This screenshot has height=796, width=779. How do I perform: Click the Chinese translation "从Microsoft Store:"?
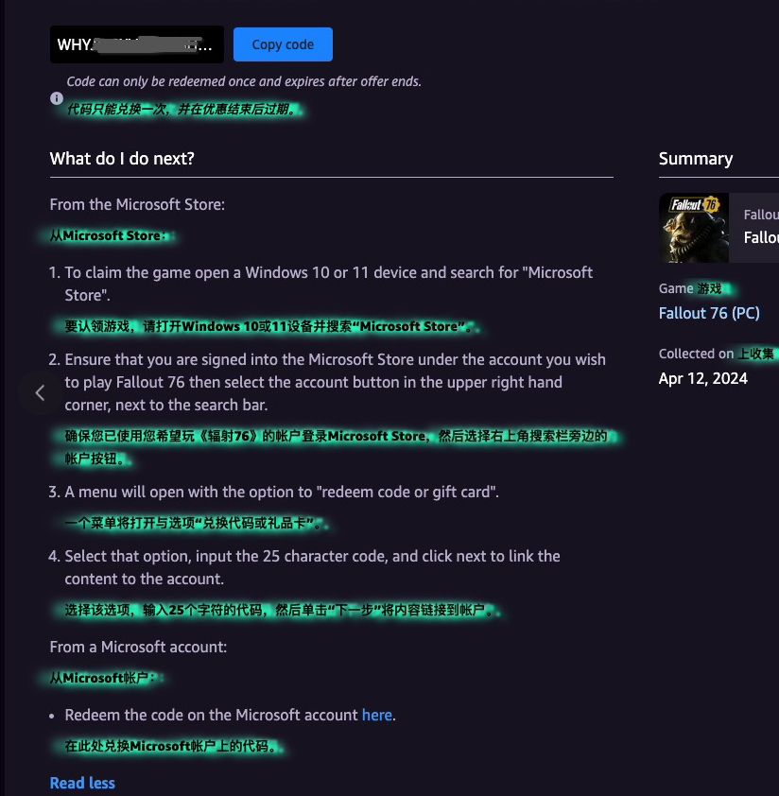108,235
